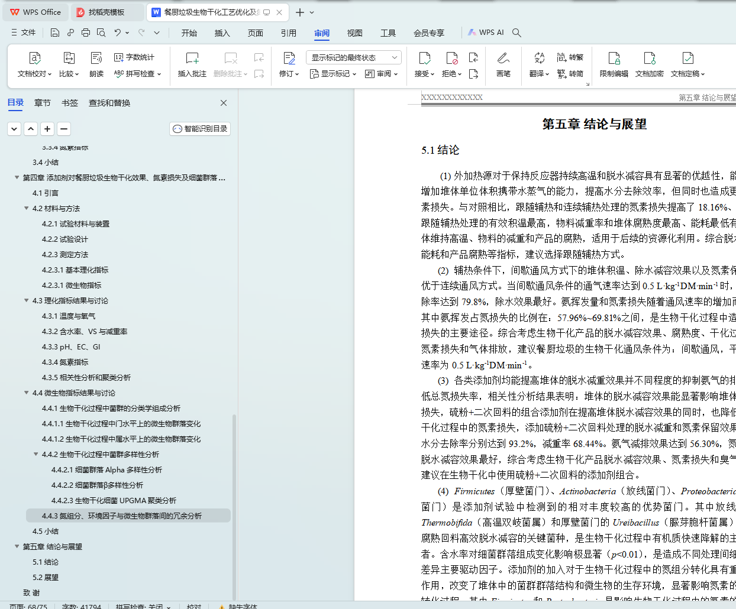Open the 比较 compare documents tool
The width and height of the screenshot is (736, 609).
[x=69, y=64]
